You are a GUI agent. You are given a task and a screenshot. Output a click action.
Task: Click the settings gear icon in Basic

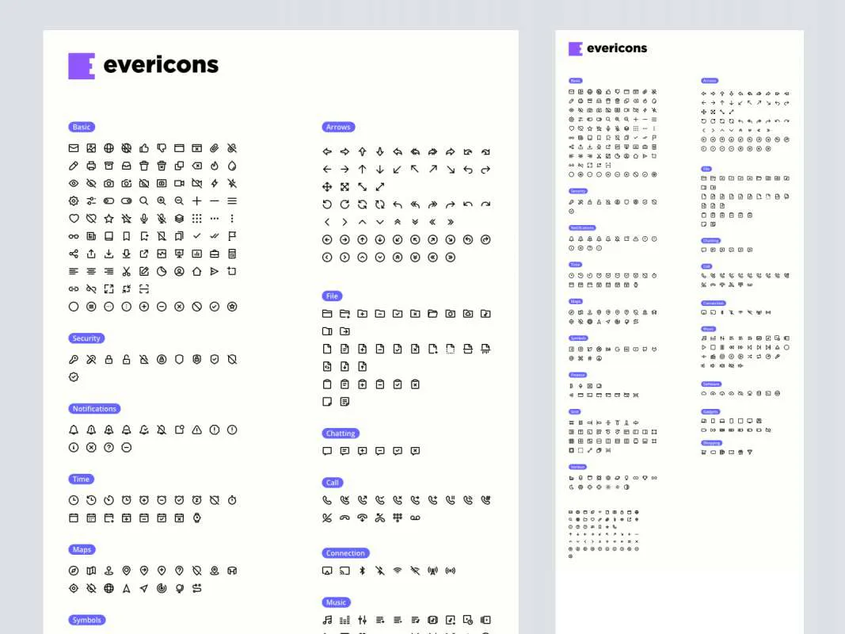pyautogui.click(x=74, y=201)
